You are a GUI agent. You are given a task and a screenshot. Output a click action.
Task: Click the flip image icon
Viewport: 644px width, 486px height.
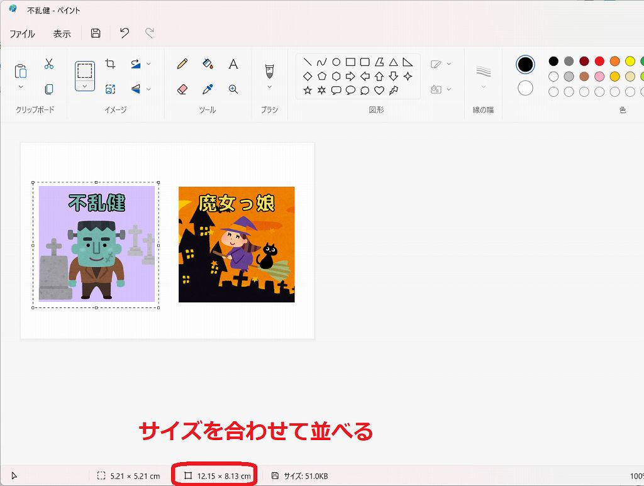click(x=136, y=89)
